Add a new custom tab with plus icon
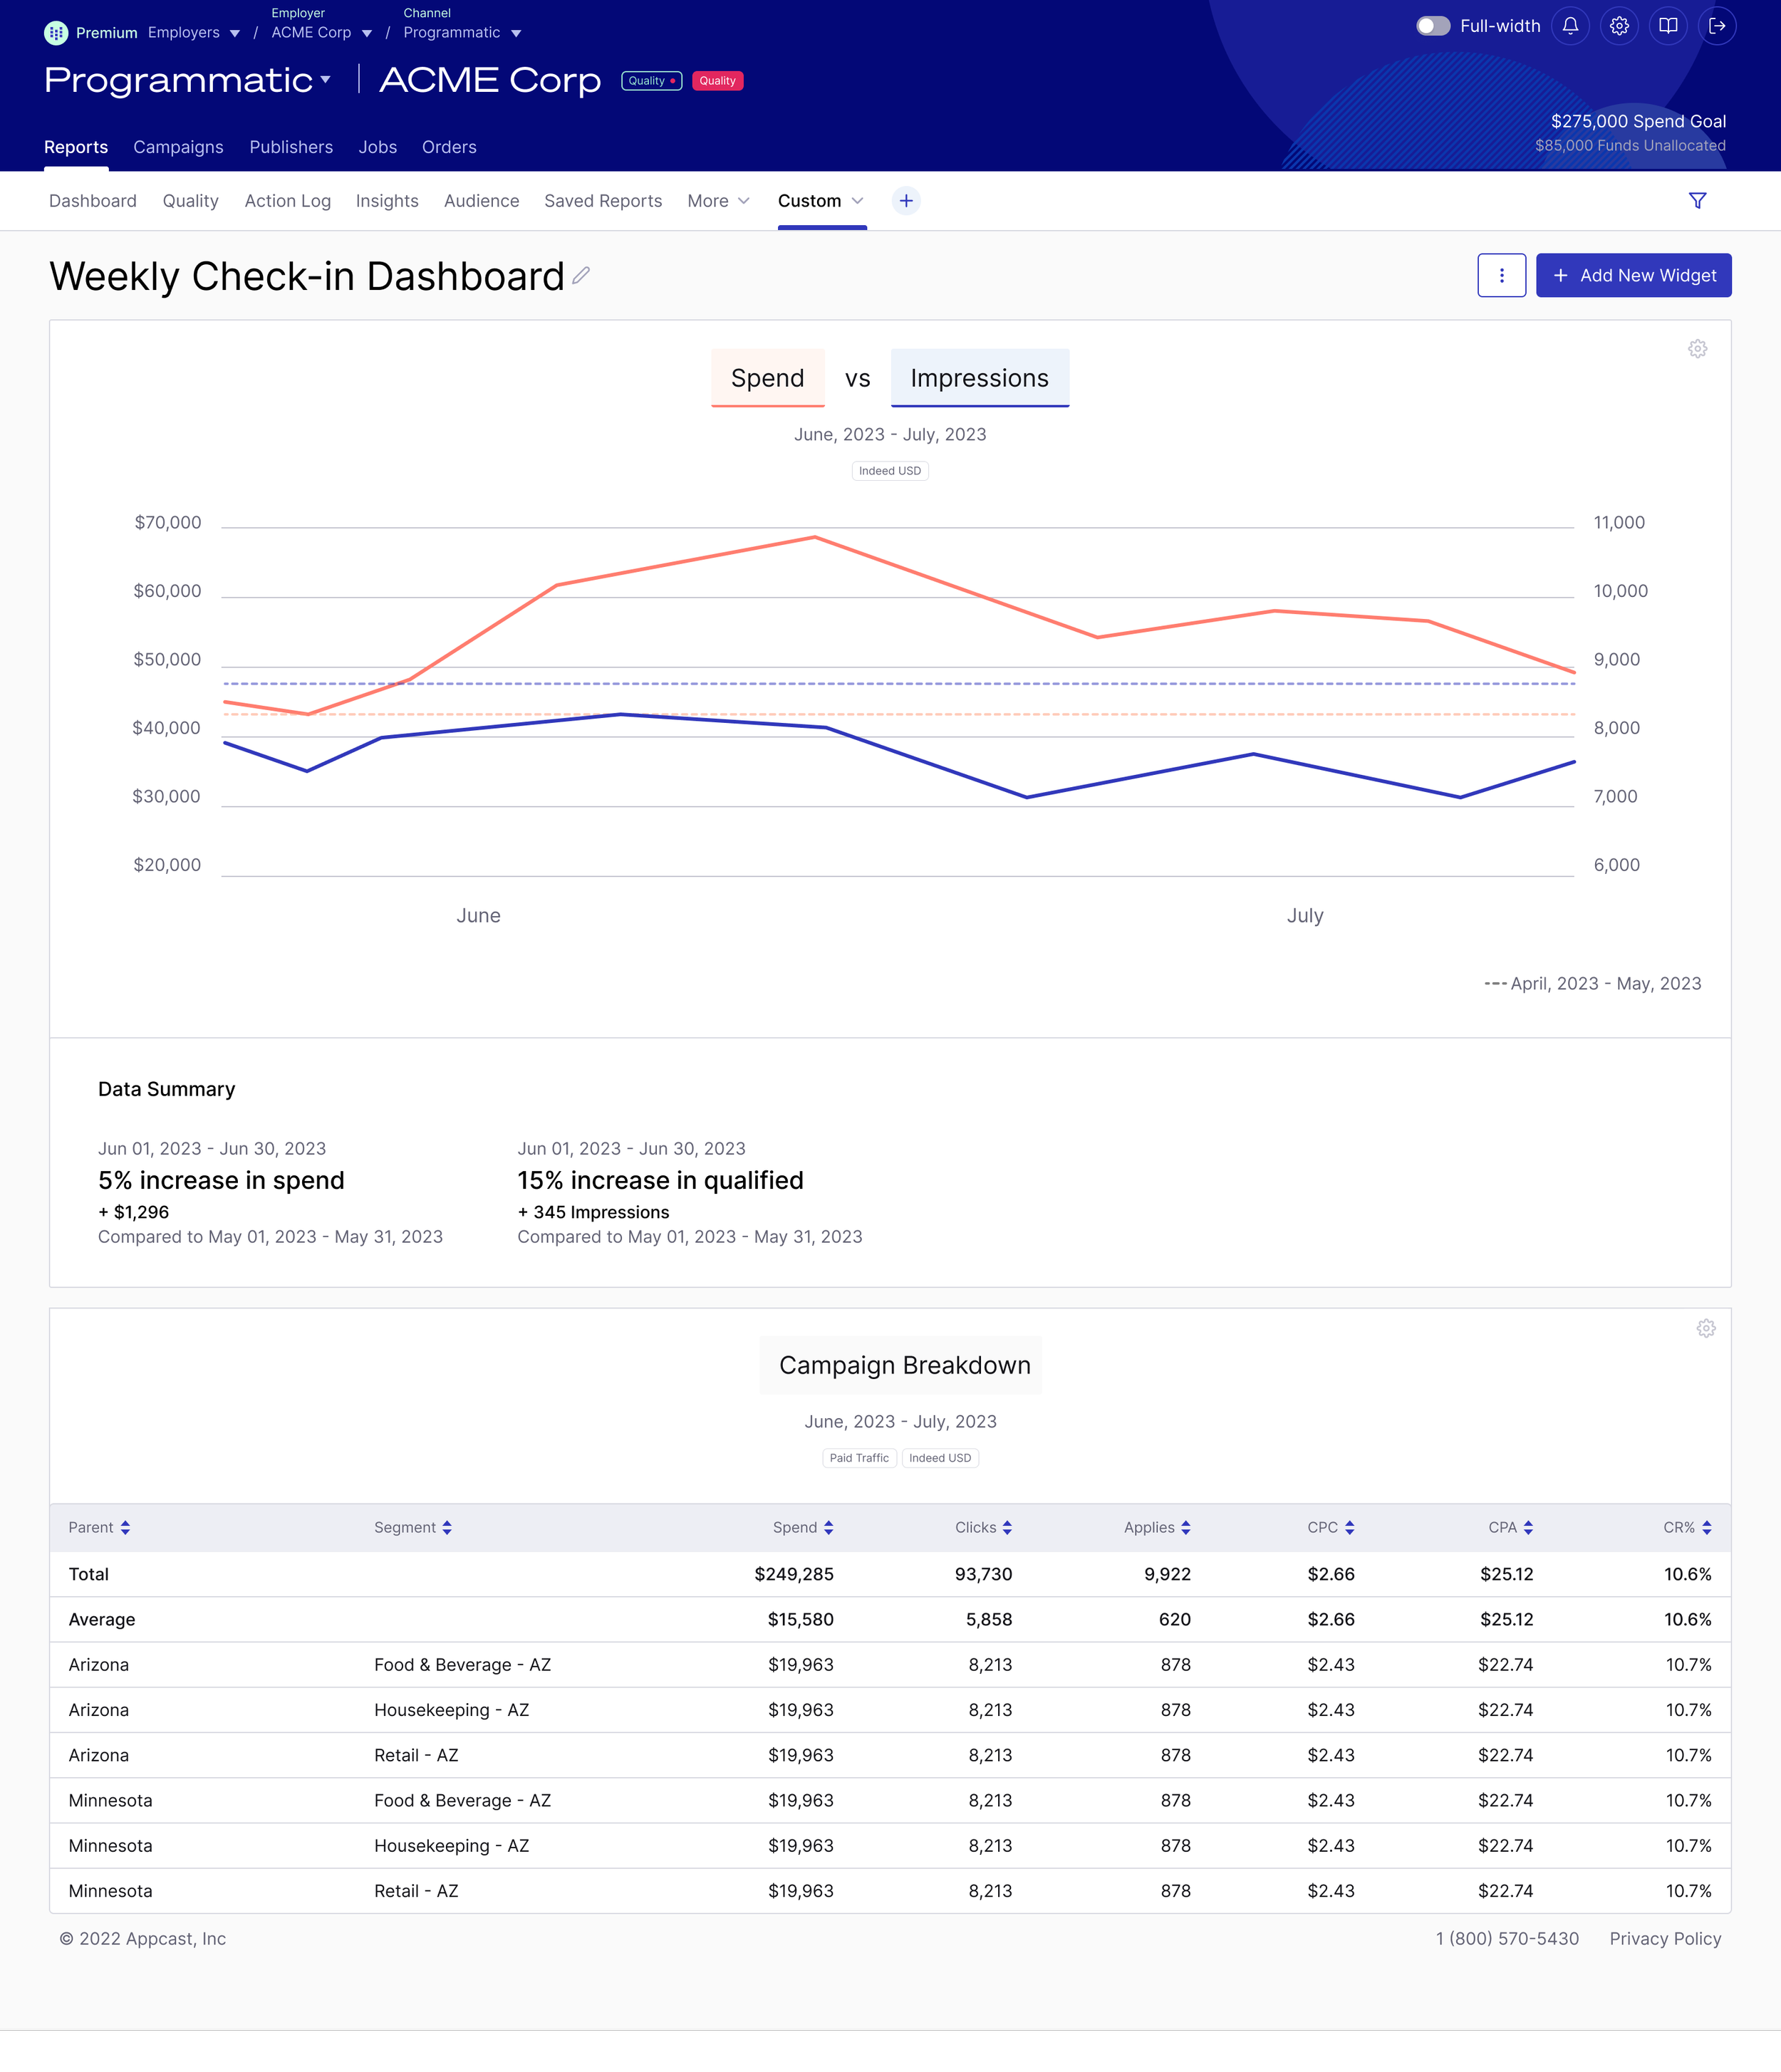The height and width of the screenshot is (2072, 1781). [906, 201]
